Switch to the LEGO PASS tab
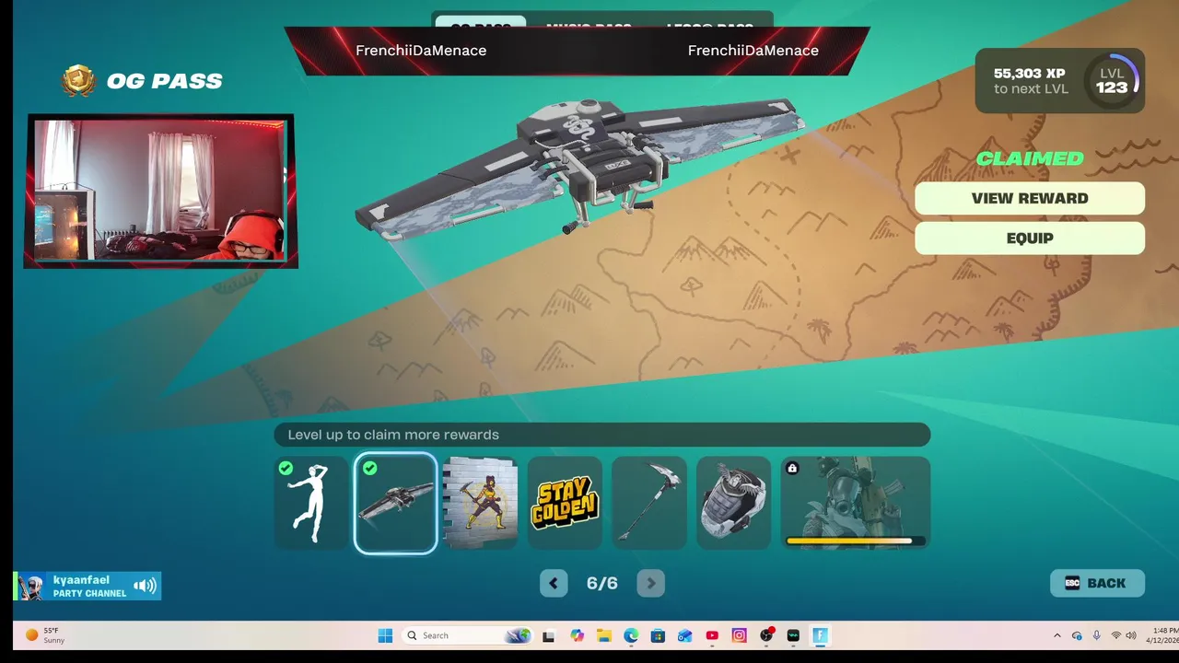 coord(709,27)
